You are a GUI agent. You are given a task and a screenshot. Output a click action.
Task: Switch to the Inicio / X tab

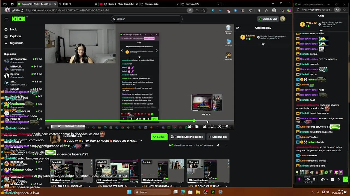[78, 4]
